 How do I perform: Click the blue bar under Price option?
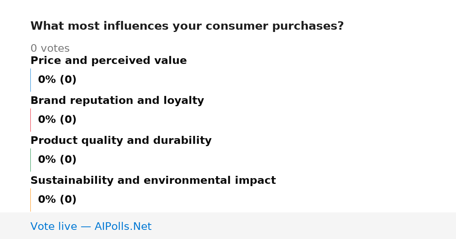click(x=30, y=80)
